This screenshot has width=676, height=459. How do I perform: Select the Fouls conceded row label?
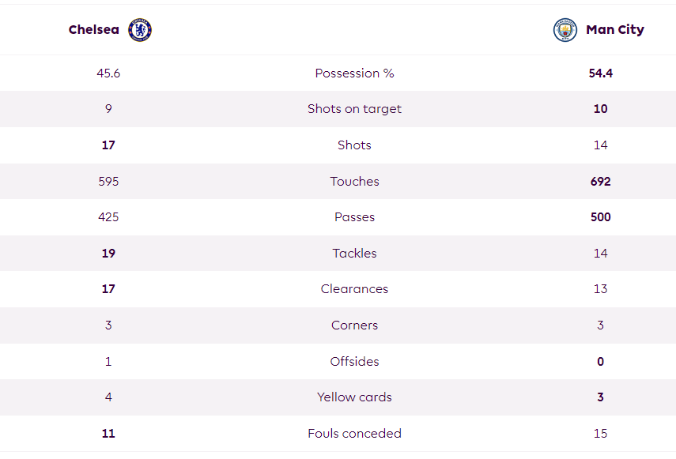(354, 433)
